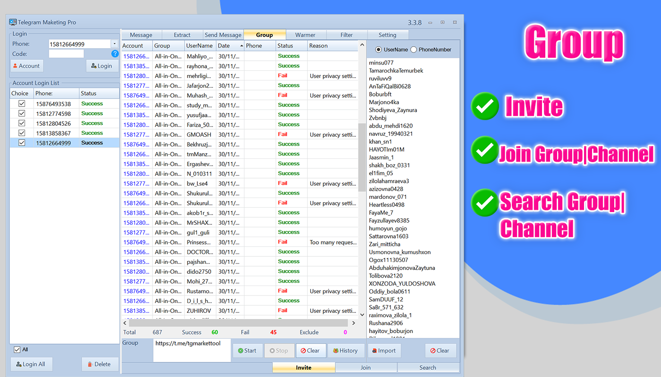Screen dimensions: 661x377
Task: Select the Invite tab at the bottom
Action: (304, 368)
